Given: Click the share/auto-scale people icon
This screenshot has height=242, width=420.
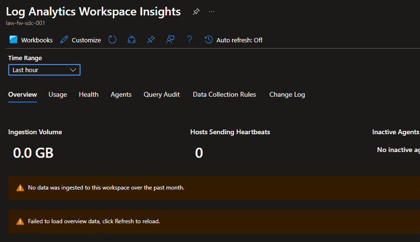Looking at the screenshot, I should tap(132, 40).
